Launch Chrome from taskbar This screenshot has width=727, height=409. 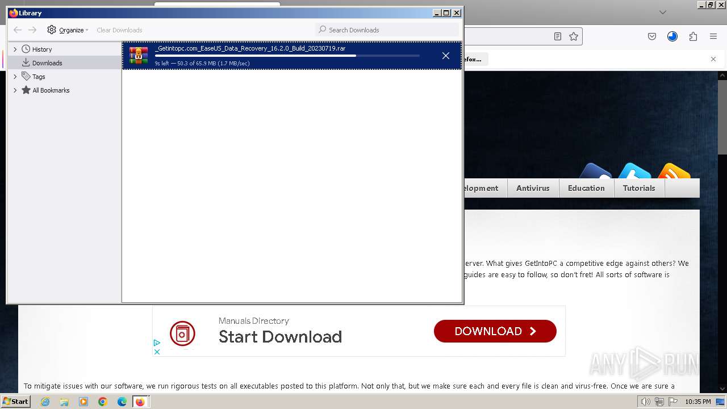click(103, 402)
